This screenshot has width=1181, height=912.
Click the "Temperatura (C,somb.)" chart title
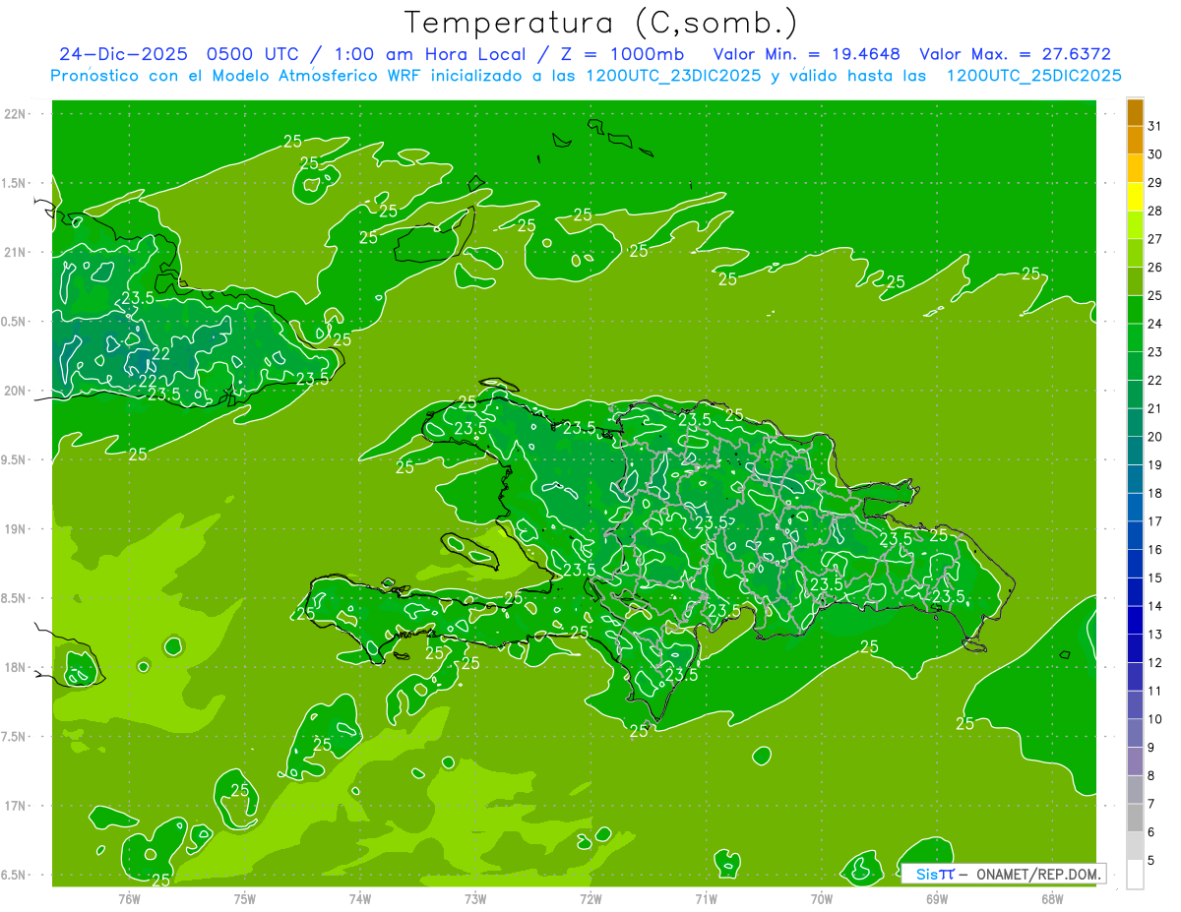coord(600,23)
